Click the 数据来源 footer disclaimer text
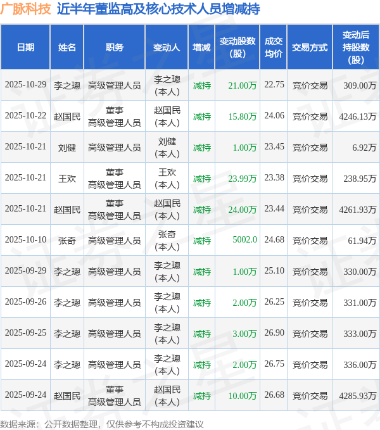 click(102, 424)
